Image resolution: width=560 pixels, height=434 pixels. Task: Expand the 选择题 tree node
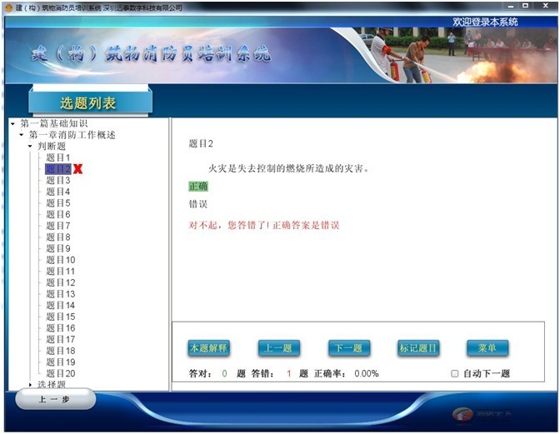tap(30, 385)
